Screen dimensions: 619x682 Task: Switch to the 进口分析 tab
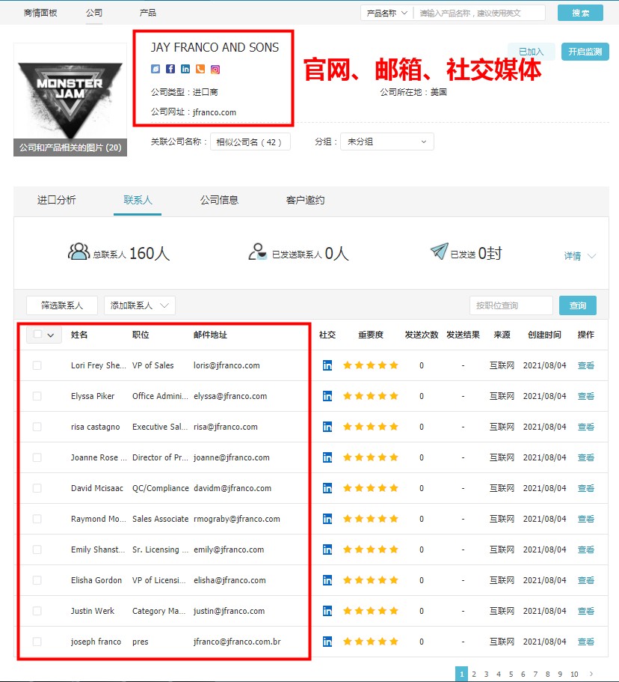[57, 200]
